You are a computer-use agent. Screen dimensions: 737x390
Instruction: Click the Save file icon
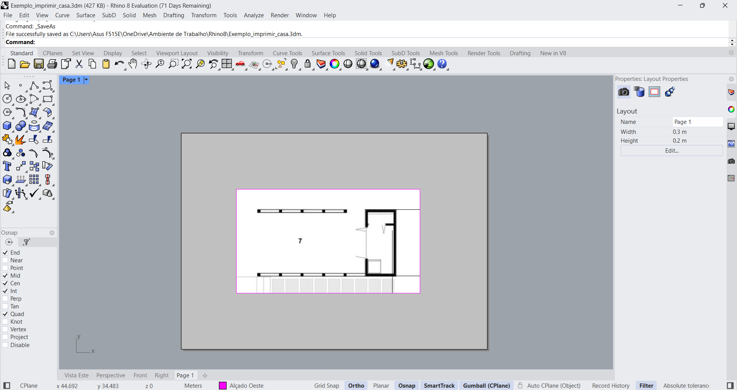click(x=39, y=64)
